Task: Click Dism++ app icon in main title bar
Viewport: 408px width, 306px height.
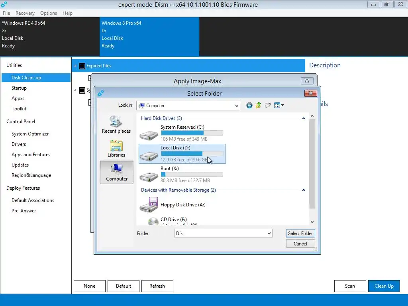Action: (x=4, y=4)
